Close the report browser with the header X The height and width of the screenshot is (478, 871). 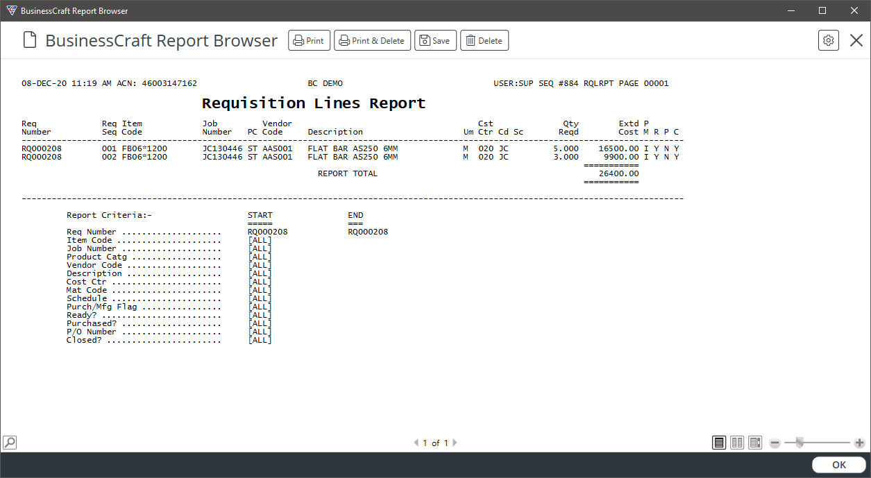(x=856, y=40)
